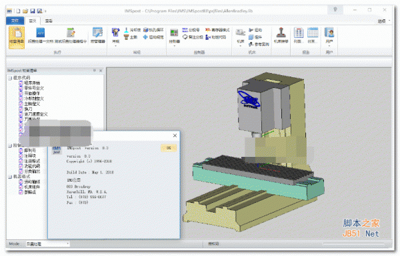The image size is (400, 256).
Task: Select the 注释块 tree item
Action: pos(30,156)
